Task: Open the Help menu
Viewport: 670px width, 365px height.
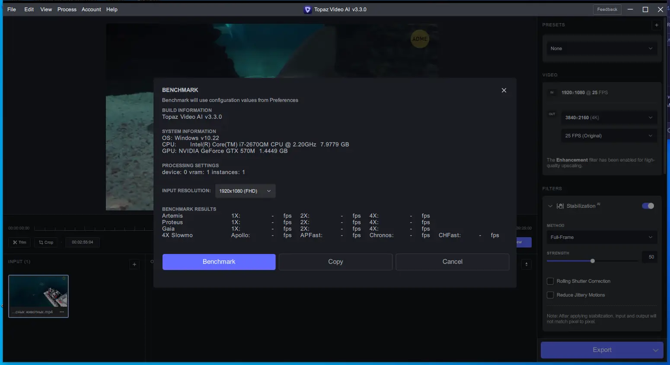Action: (112, 10)
